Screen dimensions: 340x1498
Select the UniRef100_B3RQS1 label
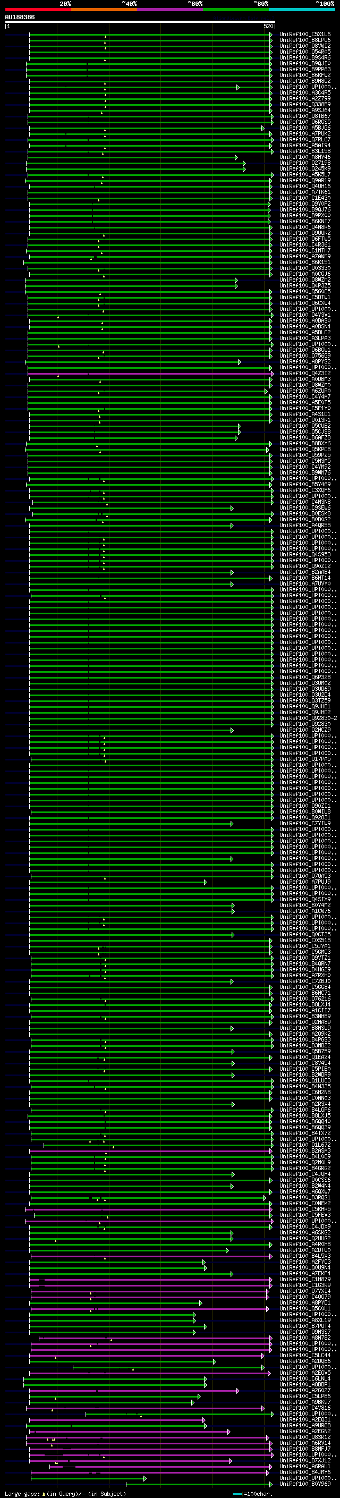(305, 1197)
